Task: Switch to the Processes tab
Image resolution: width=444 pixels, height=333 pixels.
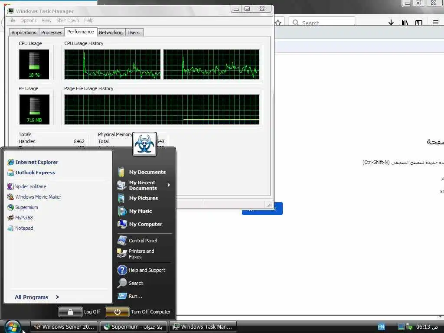Action: (x=52, y=32)
